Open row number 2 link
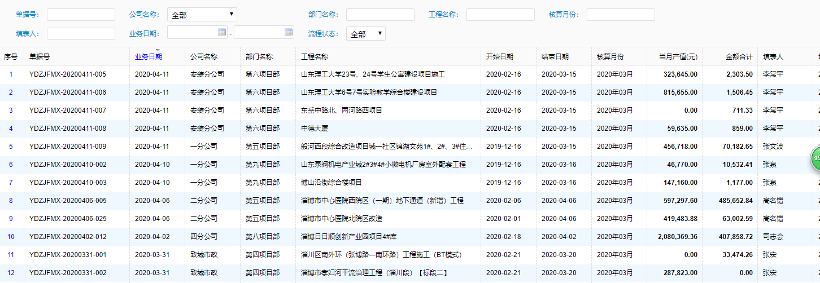This screenshot has width=820, height=283. pos(11,92)
